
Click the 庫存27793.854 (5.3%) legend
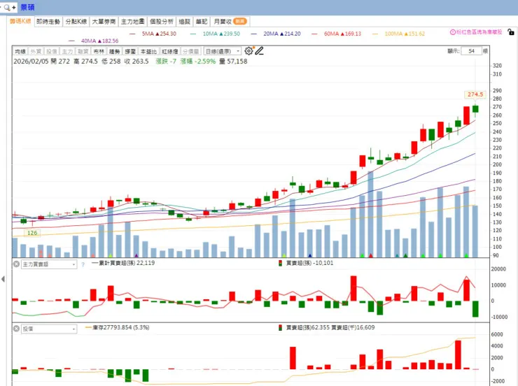coord(118,327)
